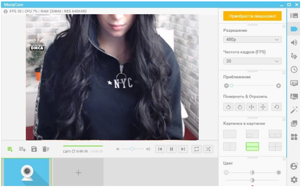Viewport: 301px width, 187px height.
Task: Click the zoom out minus button
Action: [x=226, y=86]
